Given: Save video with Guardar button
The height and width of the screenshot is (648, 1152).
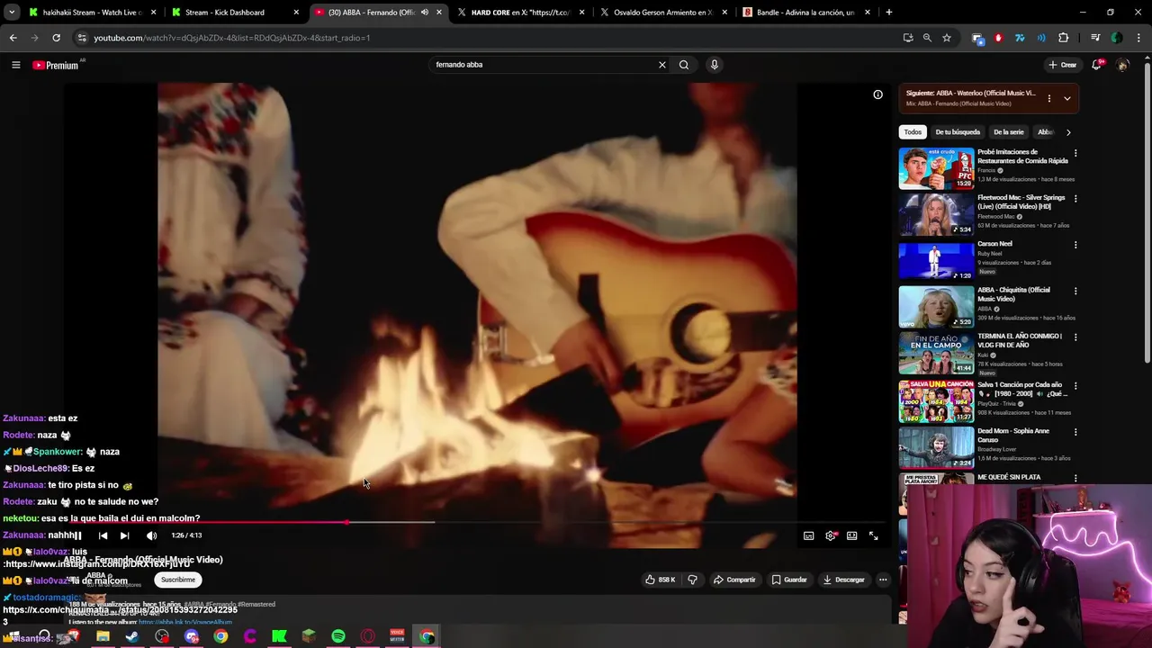Looking at the screenshot, I should (x=789, y=580).
